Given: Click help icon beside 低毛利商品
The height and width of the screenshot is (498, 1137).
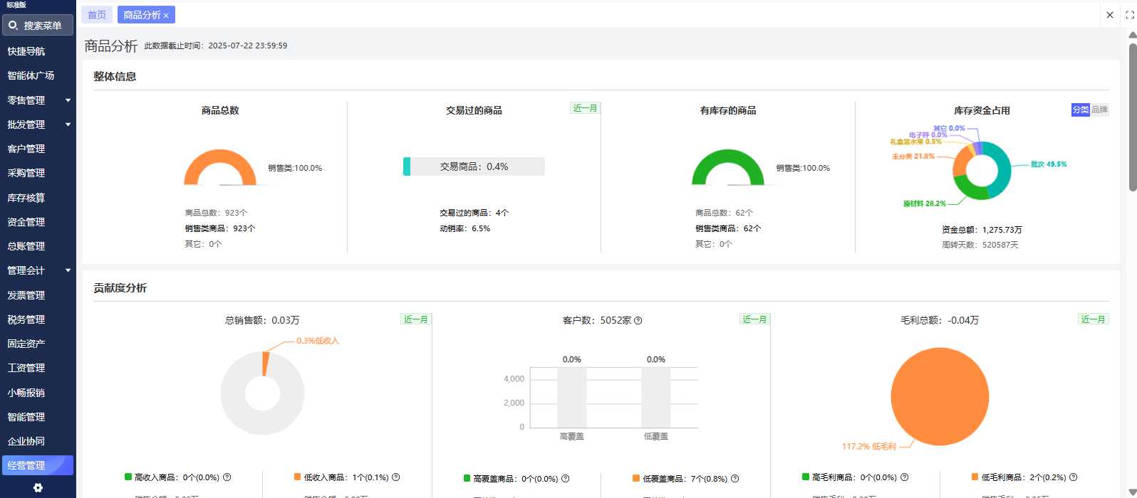Looking at the screenshot, I should [x=1074, y=477].
